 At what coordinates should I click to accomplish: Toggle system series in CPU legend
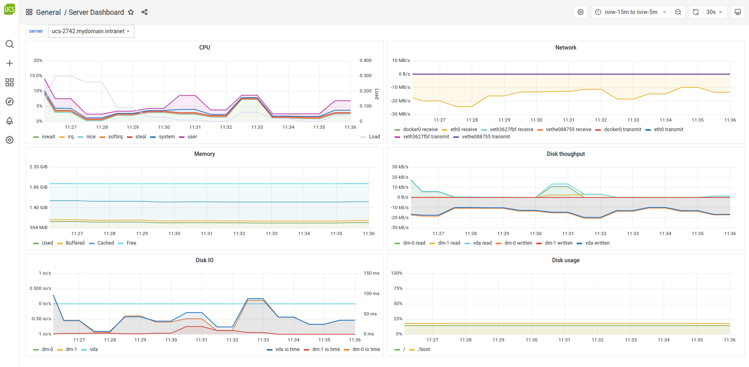tap(167, 137)
